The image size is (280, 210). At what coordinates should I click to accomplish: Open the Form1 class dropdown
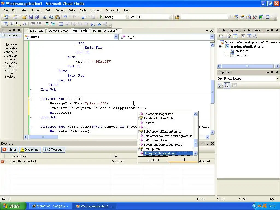pyautogui.click(x=116, y=37)
